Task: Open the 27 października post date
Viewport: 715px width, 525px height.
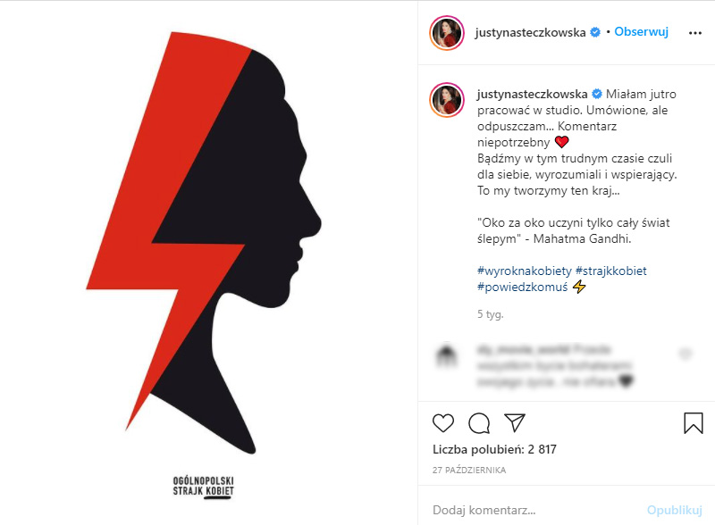Action: pyautogui.click(x=469, y=470)
